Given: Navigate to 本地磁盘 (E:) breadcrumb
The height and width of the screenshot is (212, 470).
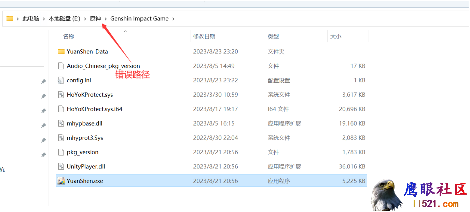Looking at the screenshot, I should pyautogui.click(x=64, y=19).
